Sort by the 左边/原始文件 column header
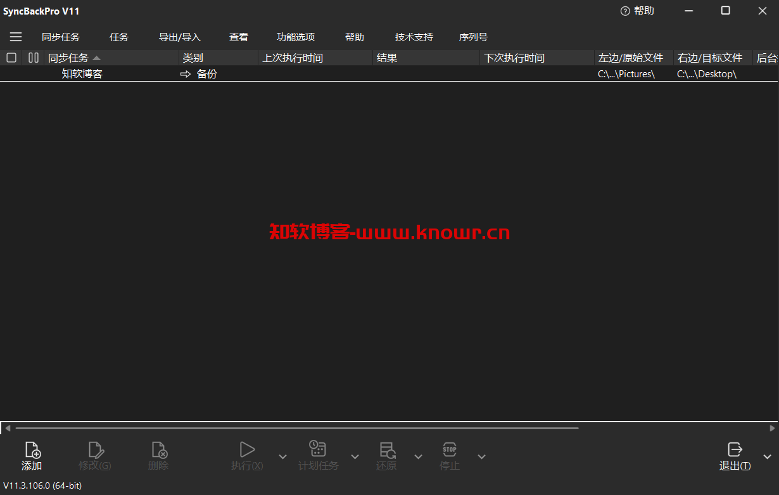 point(634,58)
